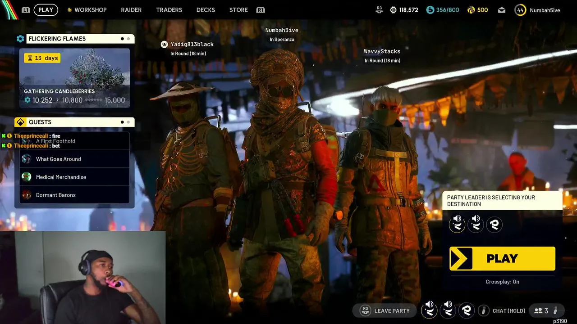Select the Numbah5ive name above center character
The height and width of the screenshot is (324, 577).
(x=282, y=30)
